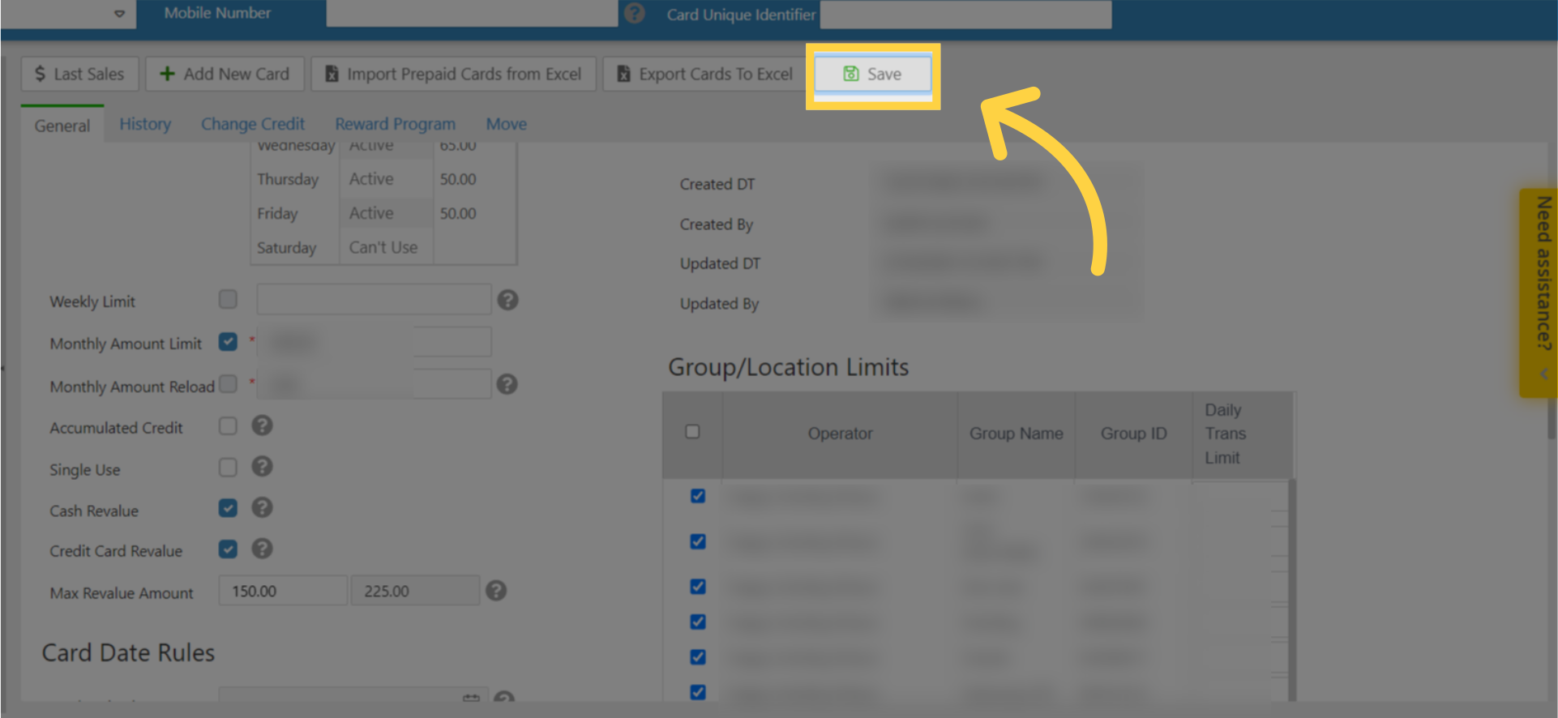Image resolution: width=1558 pixels, height=718 pixels.
Task: Uncheck second row in Group/Location Limits table
Action: click(698, 541)
